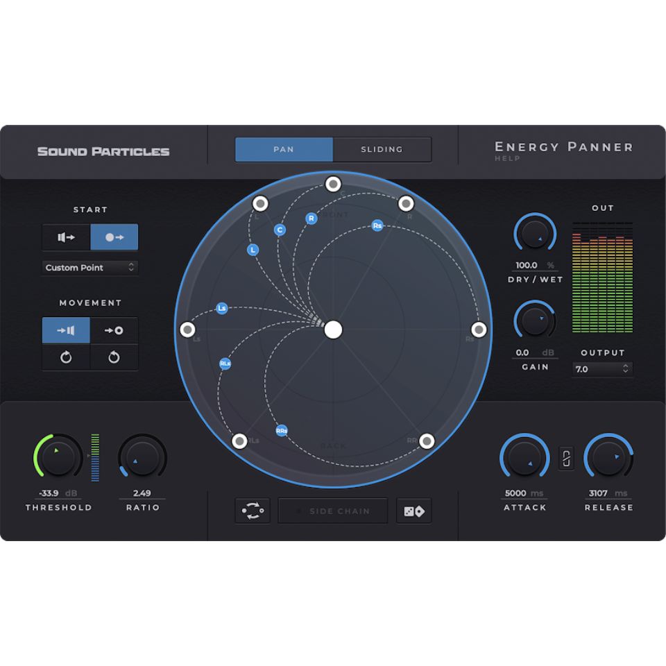Enable the Side Chain option
This screenshot has width=666, height=666.
pos(332,511)
